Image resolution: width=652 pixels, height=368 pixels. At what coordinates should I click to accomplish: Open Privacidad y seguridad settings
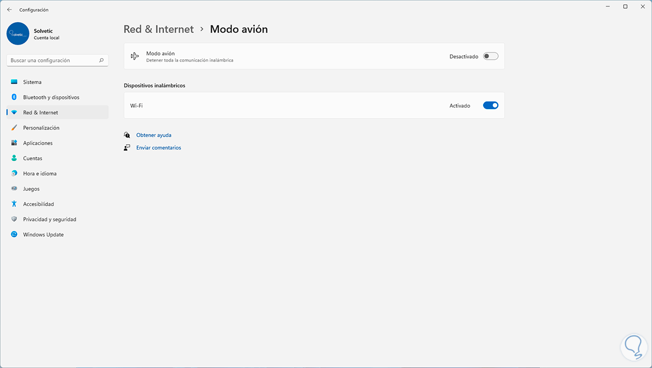point(49,220)
